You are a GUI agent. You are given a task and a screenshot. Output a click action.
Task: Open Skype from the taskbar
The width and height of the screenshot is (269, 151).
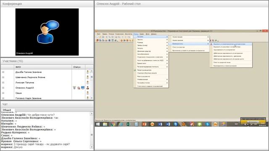tap(207, 124)
